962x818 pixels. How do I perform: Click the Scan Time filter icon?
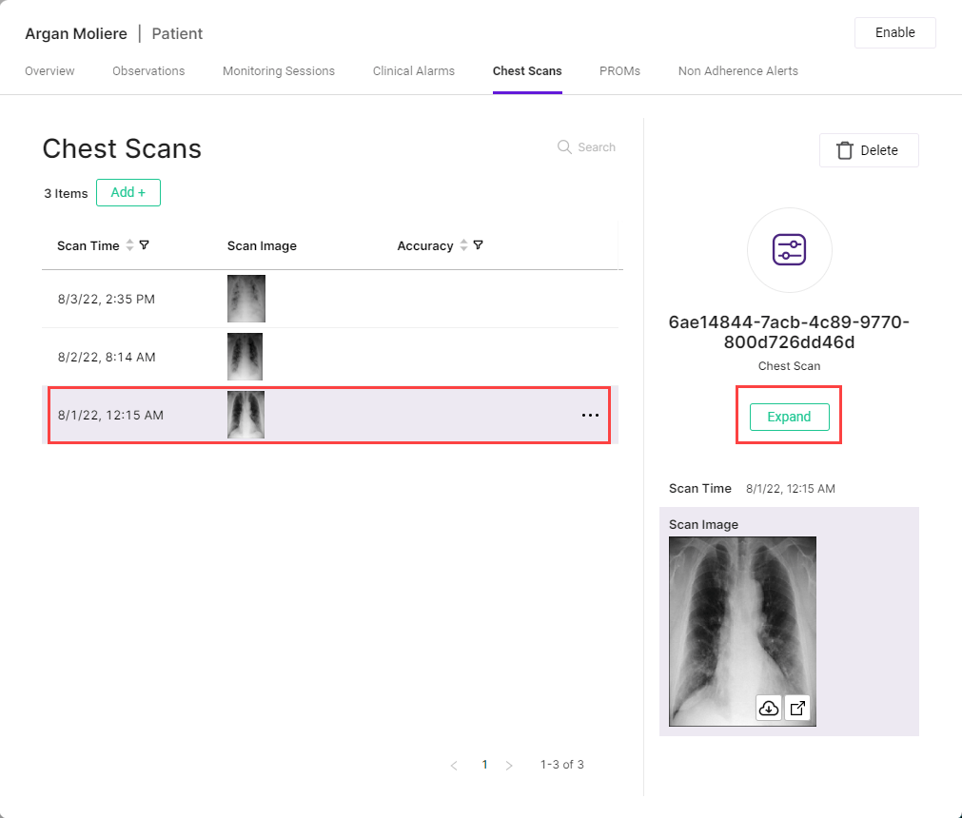145,245
